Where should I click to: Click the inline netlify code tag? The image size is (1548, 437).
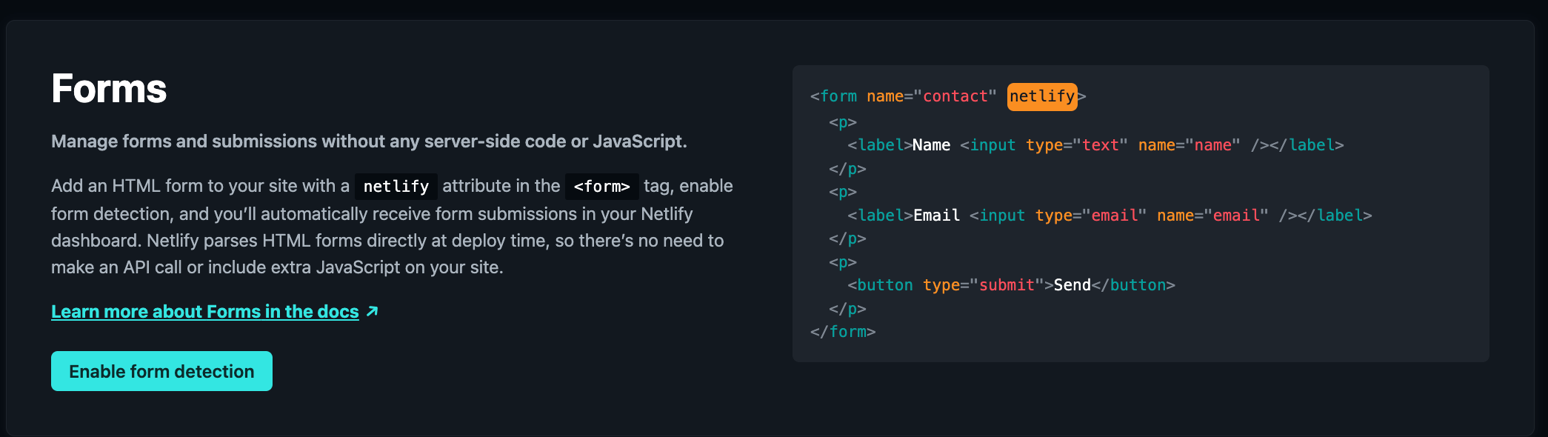tap(396, 187)
